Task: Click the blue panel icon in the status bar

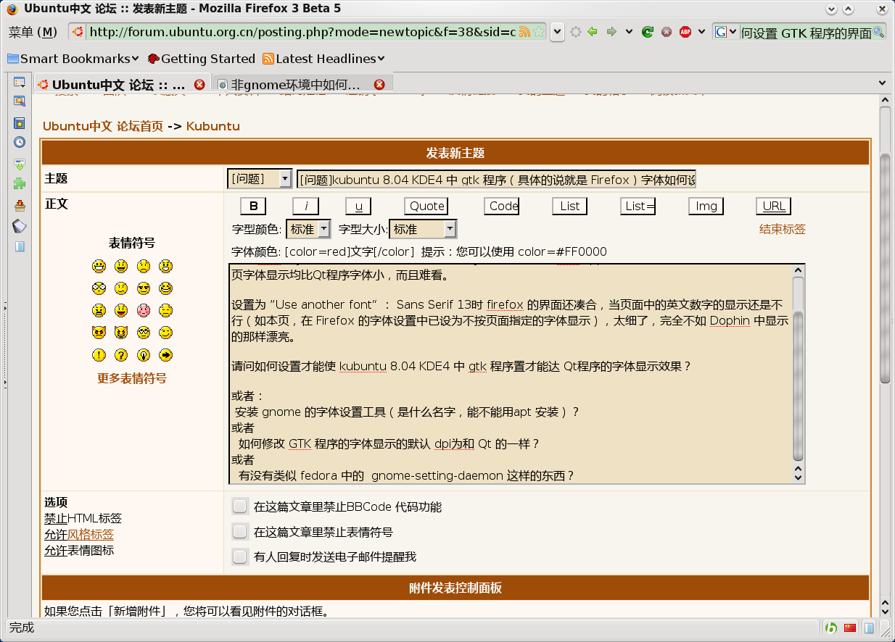Action: point(869,628)
